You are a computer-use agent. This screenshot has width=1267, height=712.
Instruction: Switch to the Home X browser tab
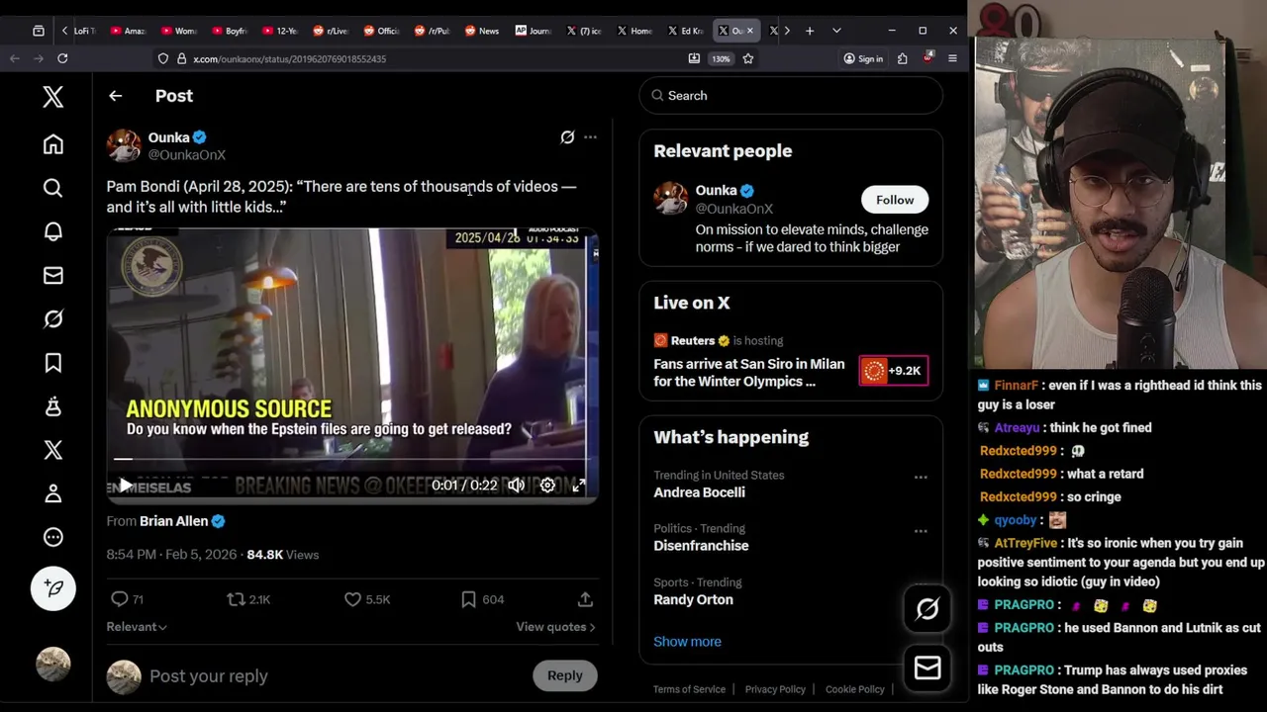coord(635,31)
